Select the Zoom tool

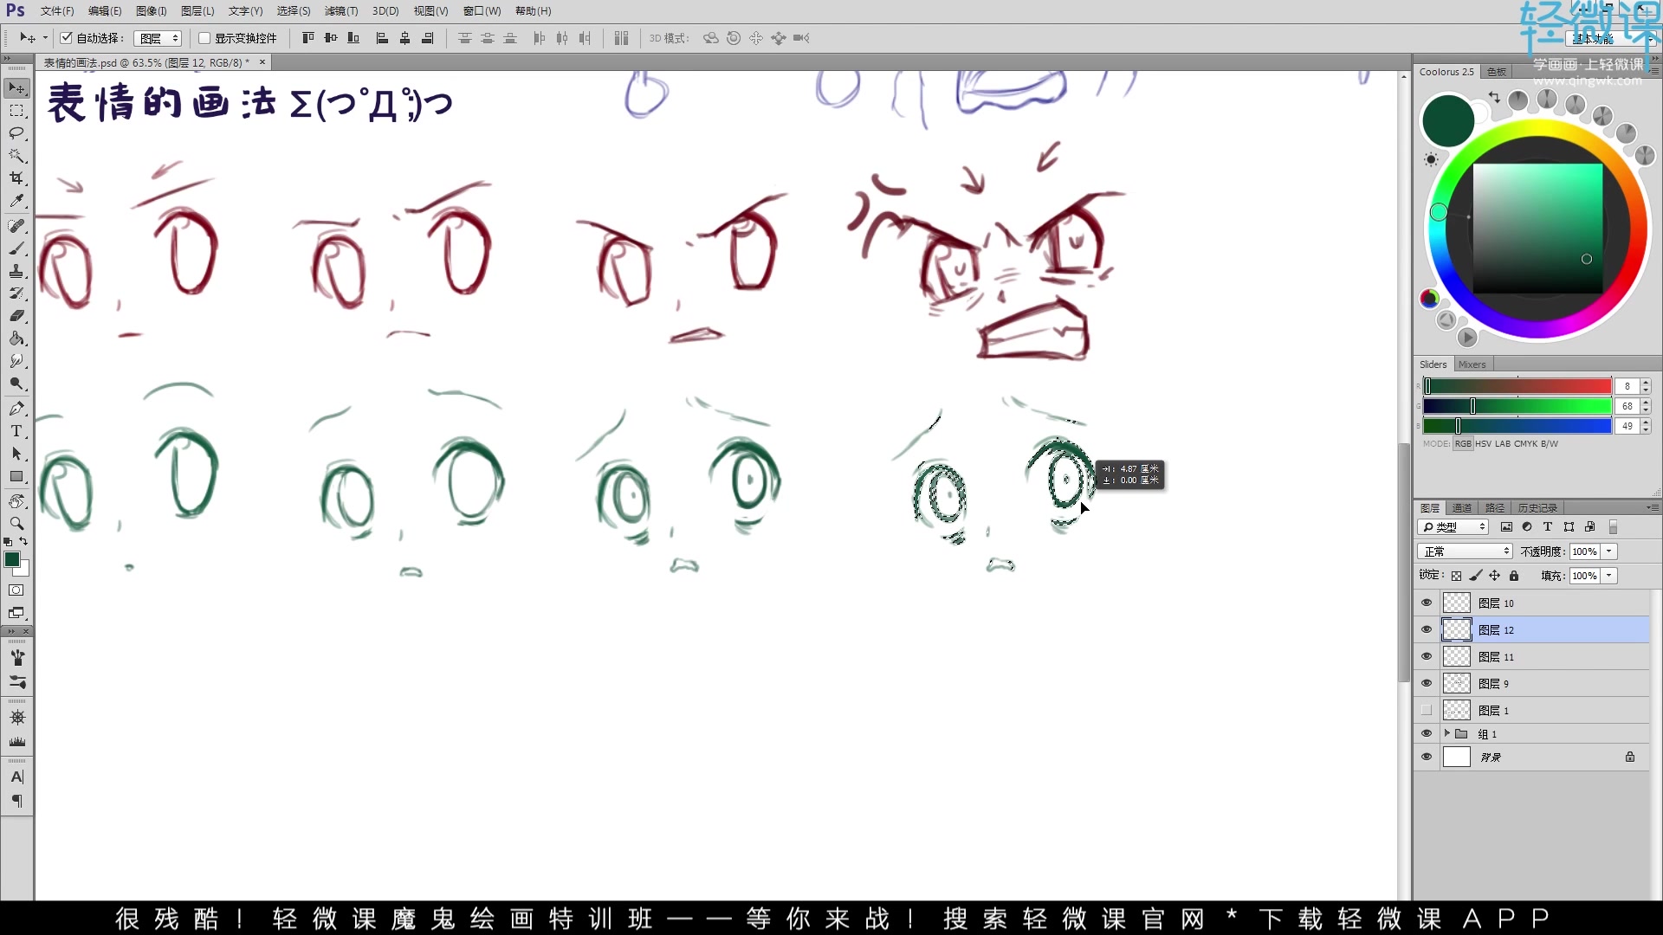coord(16,524)
